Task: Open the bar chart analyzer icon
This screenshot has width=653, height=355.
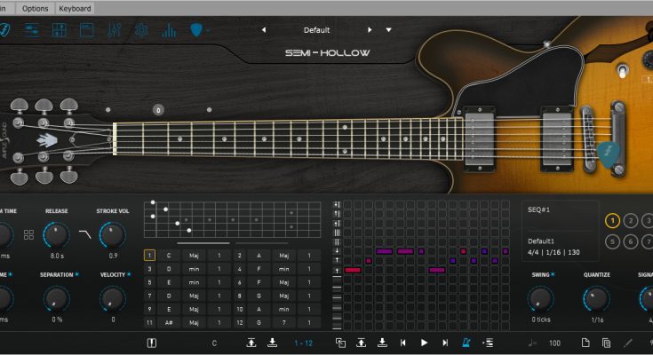Action: (x=168, y=31)
